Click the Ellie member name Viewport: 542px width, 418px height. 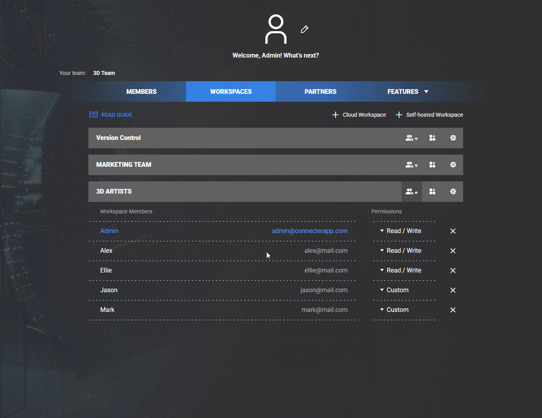pyautogui.click(x=106, y=271)
